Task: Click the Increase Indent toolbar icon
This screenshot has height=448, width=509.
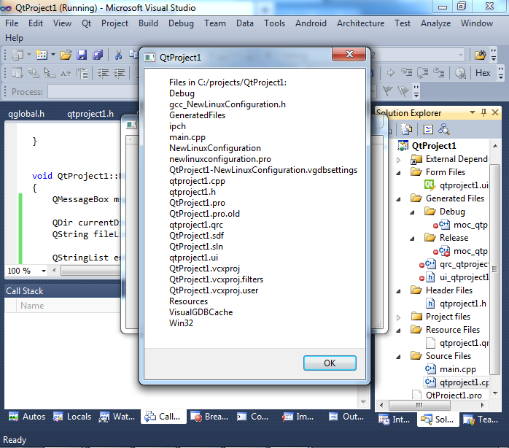Action: (x=119, y=73)
